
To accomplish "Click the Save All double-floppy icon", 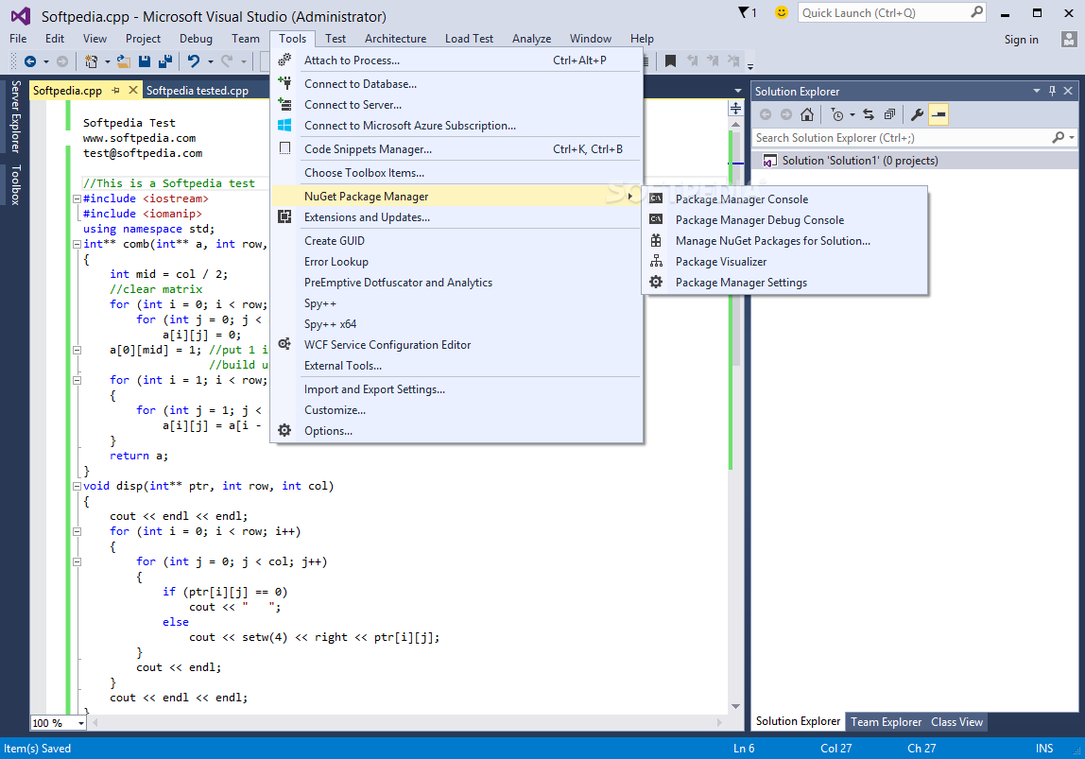I will click(165, 61).
